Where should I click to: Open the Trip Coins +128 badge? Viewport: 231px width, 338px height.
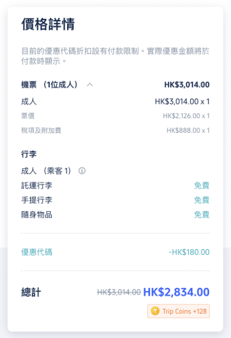178,311
